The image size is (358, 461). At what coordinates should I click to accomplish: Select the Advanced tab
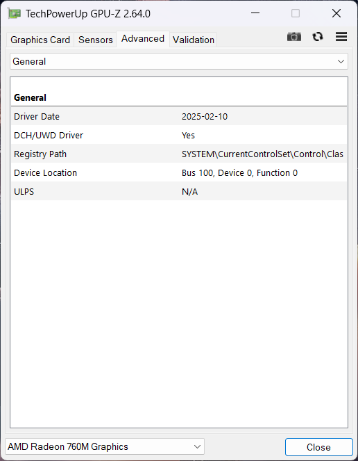[143, 39]
